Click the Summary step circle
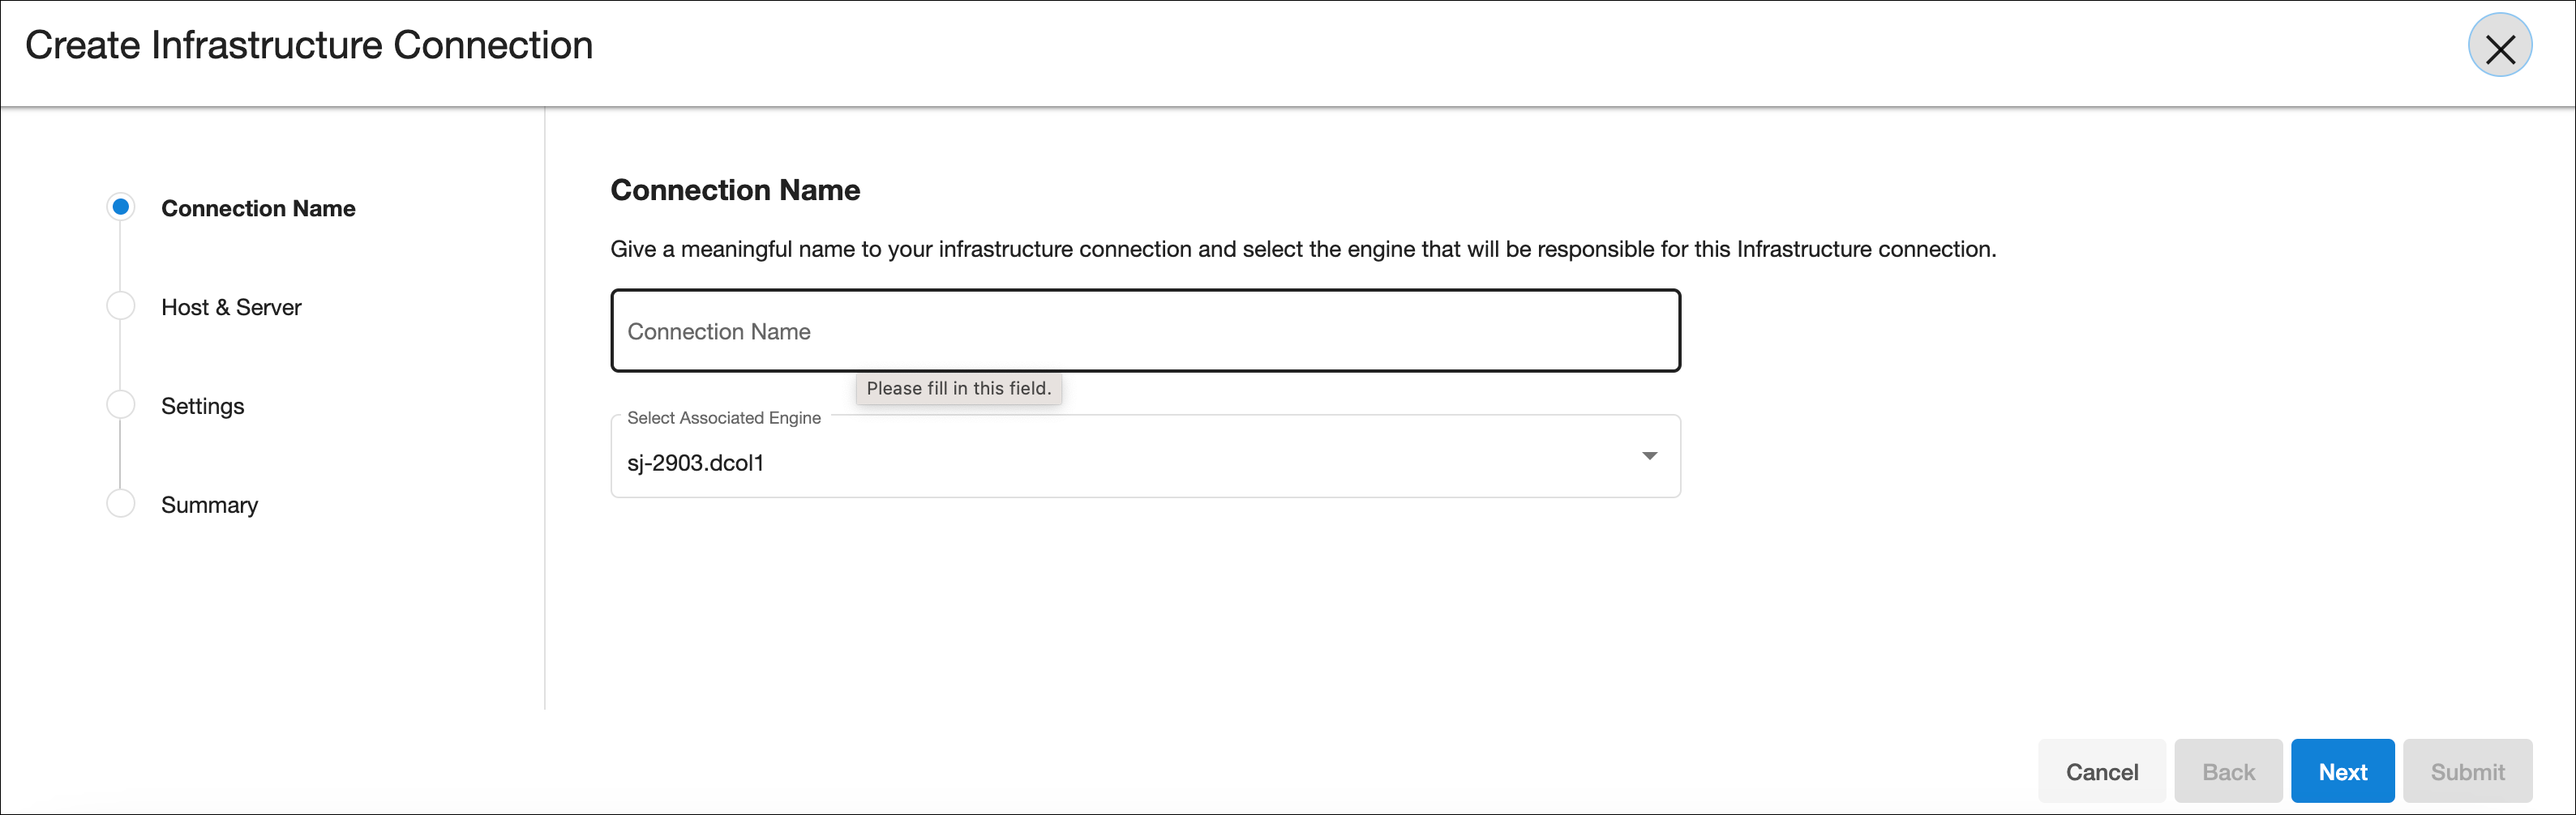 click(121, 503)
